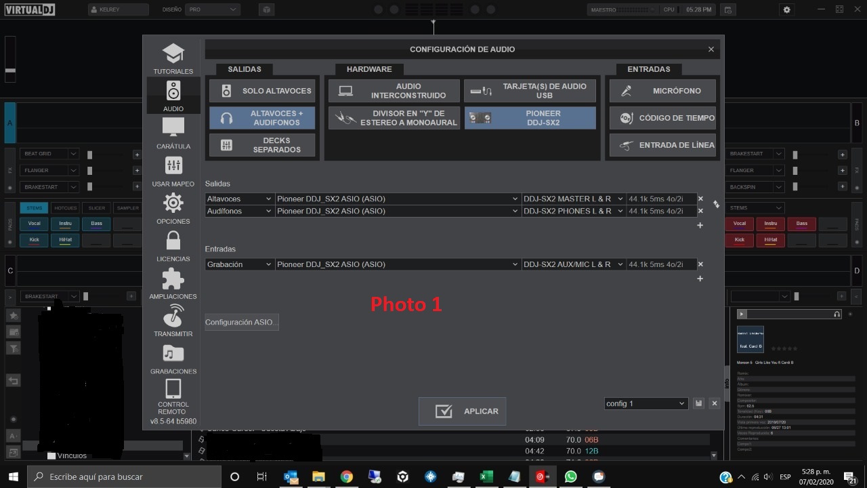This screenshot has width=867, height=488.
Task: Enable the Código de Tiempo input option
Action: point(662,118)
